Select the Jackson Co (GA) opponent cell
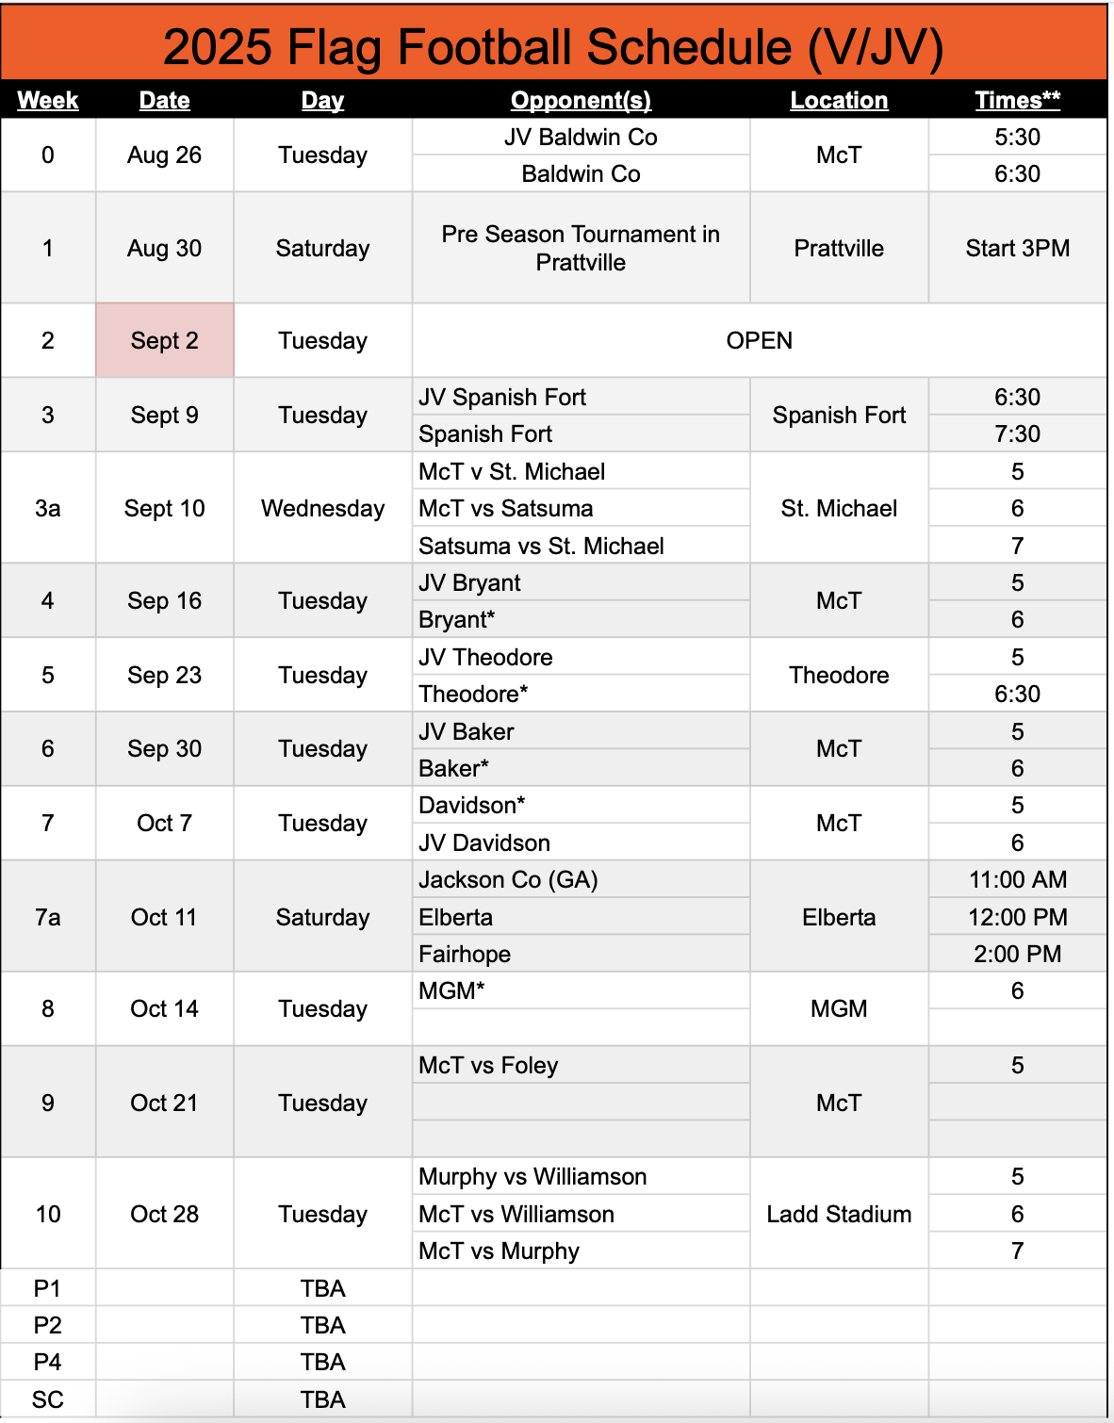This screenshot has height=1423, width=1114. point(509,879)
